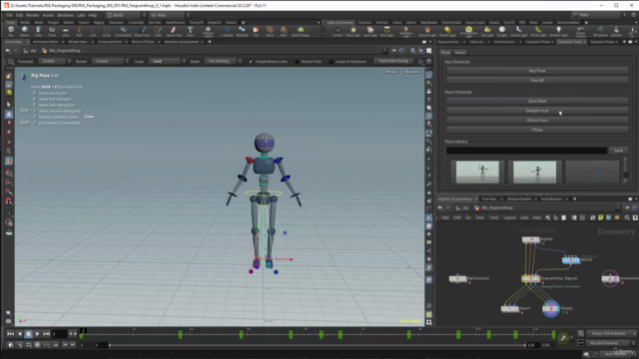The height and width of the screenshot is (359, 639).
Task: Select the Metaball shelf tool
Action: pos(242,31)
